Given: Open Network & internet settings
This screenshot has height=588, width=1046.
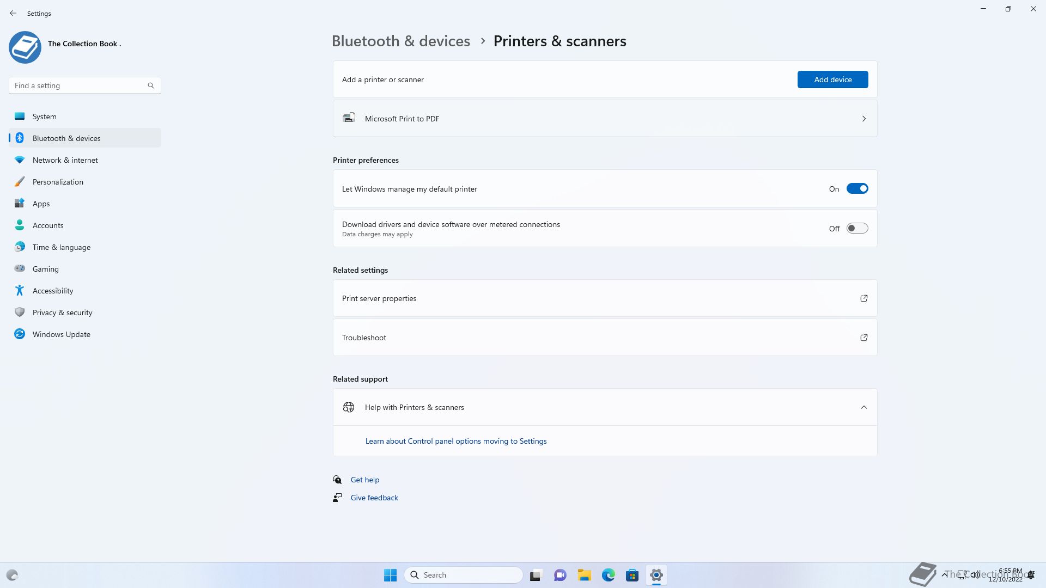Looking at the screenshot, I should (x=85, y=160).
